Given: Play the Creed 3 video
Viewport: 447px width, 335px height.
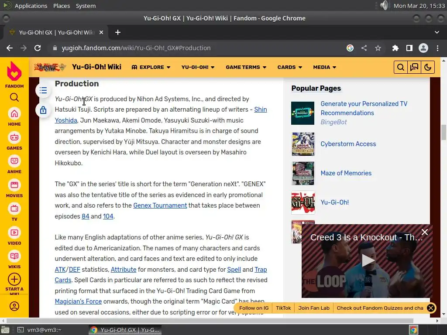Looking at the screenshot, I should tap(368, 260).
